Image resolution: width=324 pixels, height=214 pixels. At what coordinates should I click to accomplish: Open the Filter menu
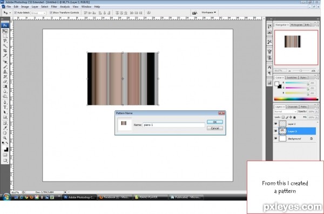[x=54, y=6]
